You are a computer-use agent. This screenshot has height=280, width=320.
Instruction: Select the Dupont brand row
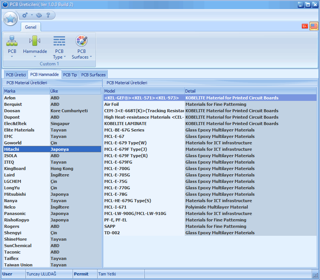pos(52,117)
